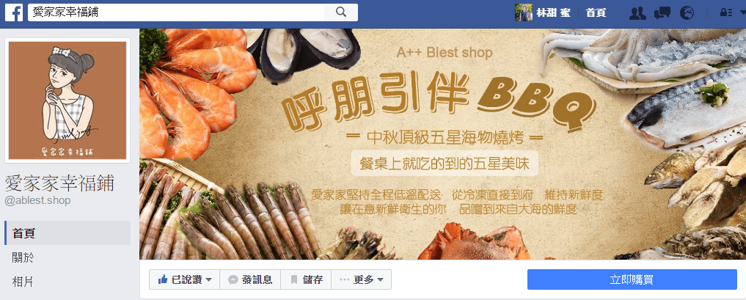The width and height of the screenshot is (746, 300).
Task: Select 首頁 in the left sidebar
Action: pos(67,233)
